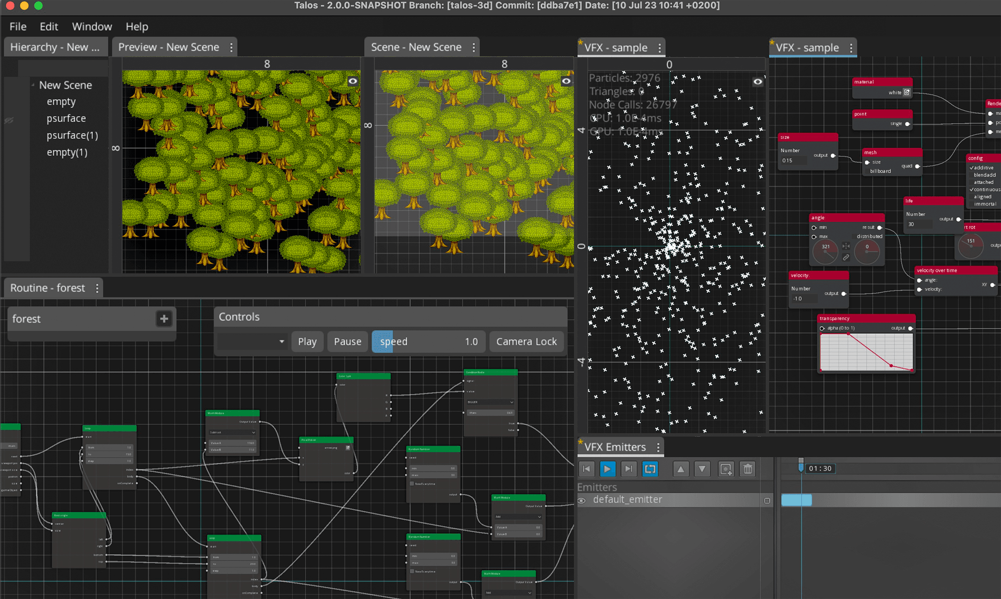The image size is (1001, 599).
Task: Click the quad output port of the mesh node
Action: [917, 166]
